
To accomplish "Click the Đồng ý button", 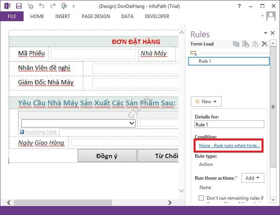I will 107,156.
